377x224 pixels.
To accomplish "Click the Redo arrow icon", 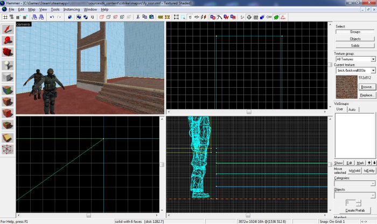I will tap(59, 17).
